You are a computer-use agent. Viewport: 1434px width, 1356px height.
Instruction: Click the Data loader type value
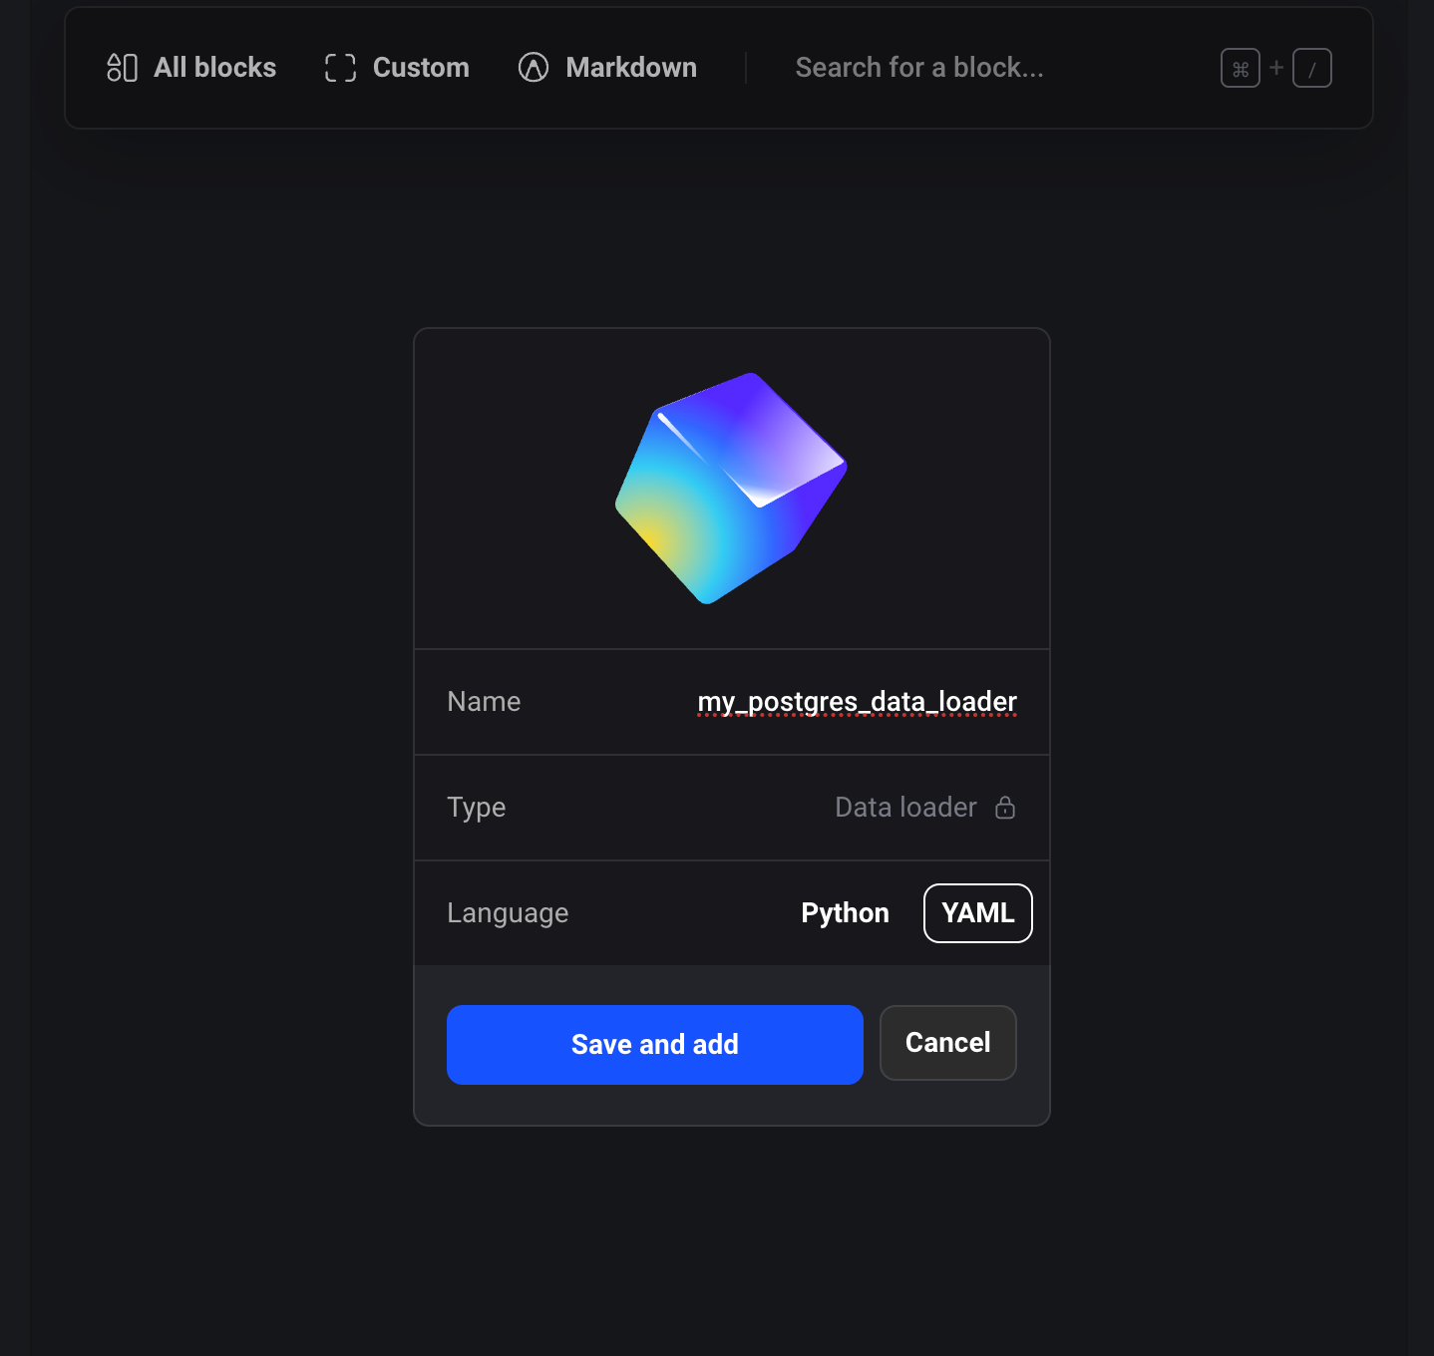[x=903, y=807]
